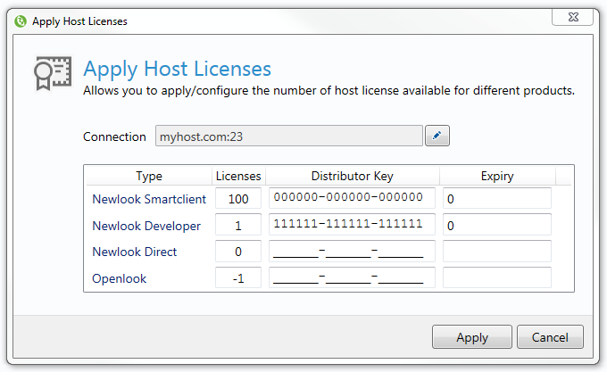The height and width of the screenshot is (372, 607).
Task: Edit Newlook Direct expiry field
Action: [497, 252]
